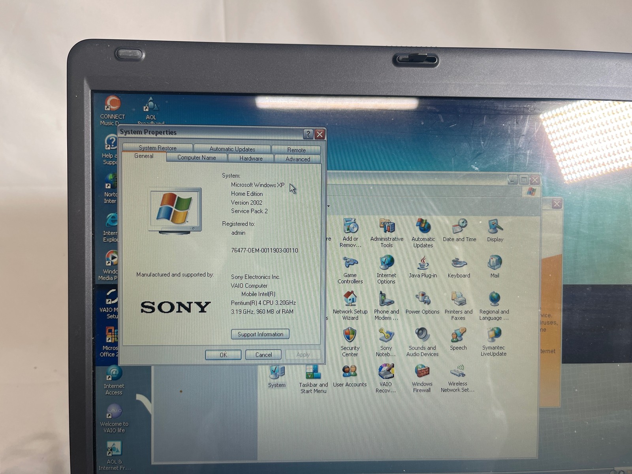Viewport: 632px width, 474px height.
Task: Click the SONY logo image
Action: pos(175,307)
